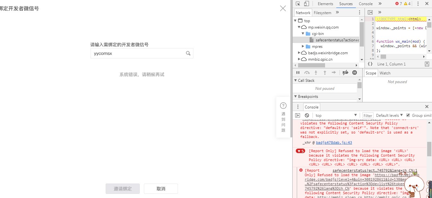This screenshot has width=432, height=198.
Task: Click the search magnifier in WeChat ID field
Action: point(188,53)
